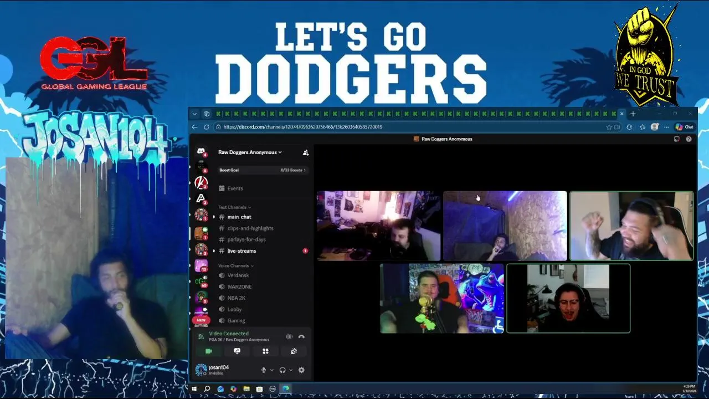Open File Explorer from the taskbar
Viewport: 709px width, 399px height.
246,389
